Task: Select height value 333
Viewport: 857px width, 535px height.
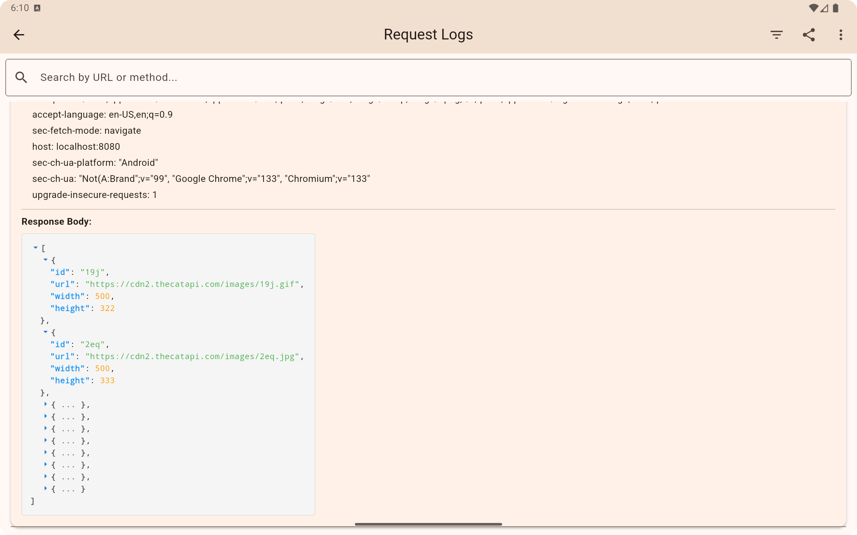Action: [107, 381]
